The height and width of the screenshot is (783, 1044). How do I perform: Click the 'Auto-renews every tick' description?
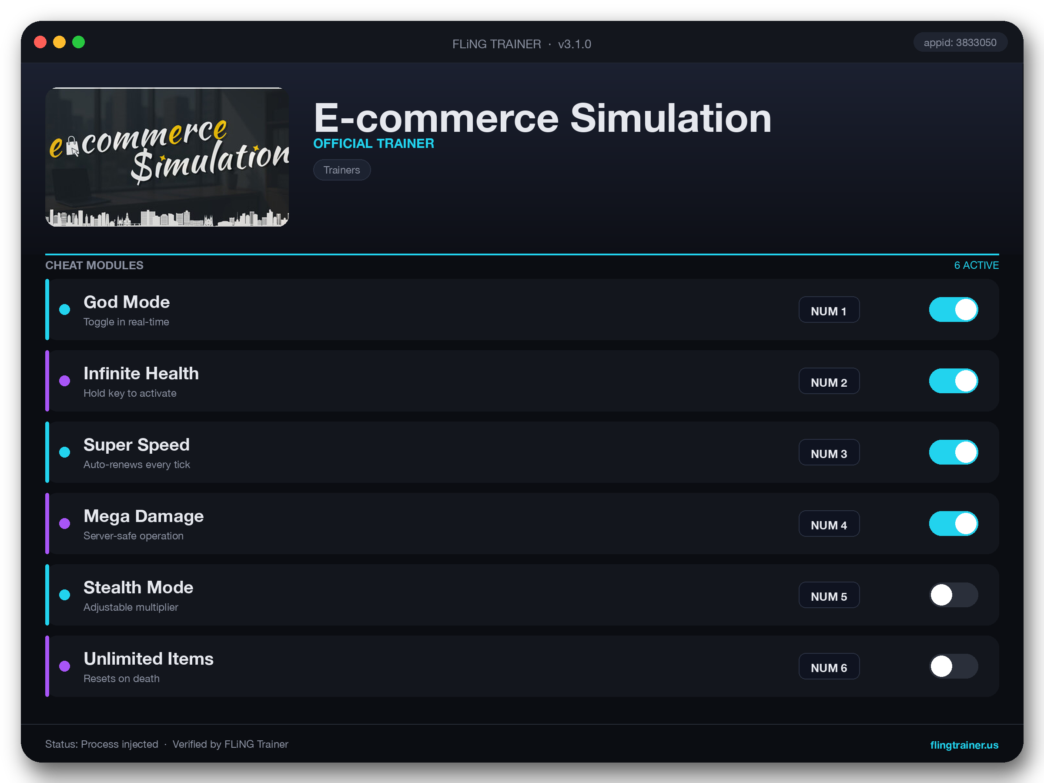(x=137, y=465)
